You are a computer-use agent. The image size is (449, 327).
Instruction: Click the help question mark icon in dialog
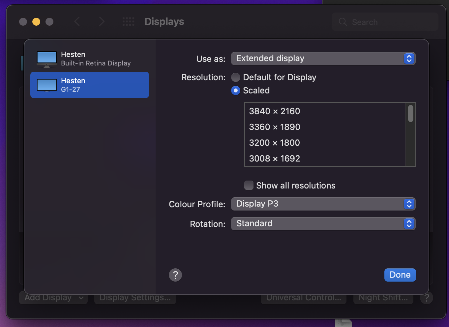(175, 275)
